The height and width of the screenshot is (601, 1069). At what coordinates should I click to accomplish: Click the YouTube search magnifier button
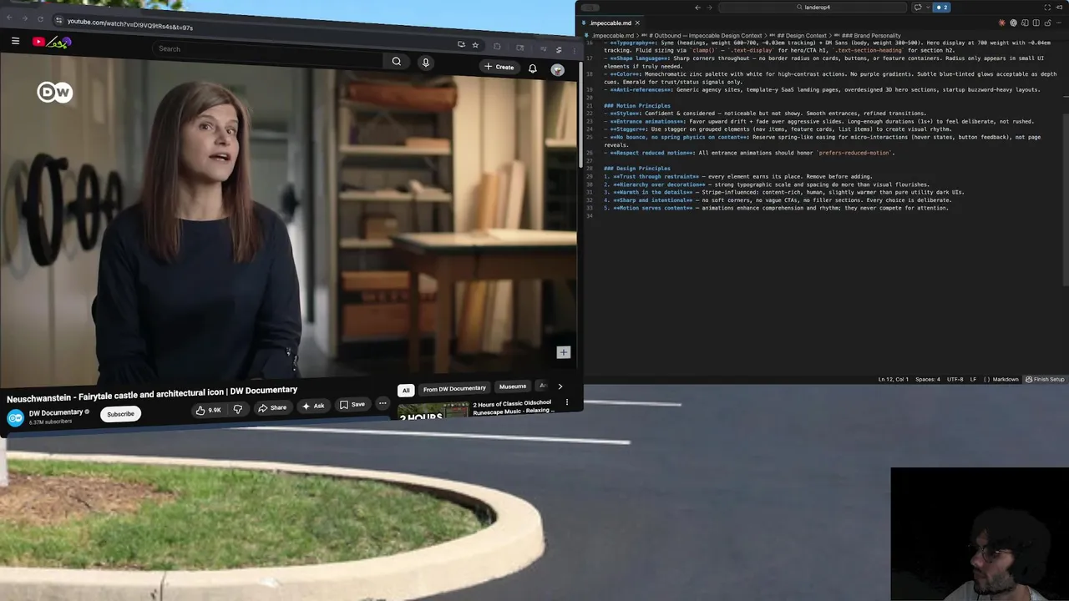pyautogui.click(x=397, y=61)
